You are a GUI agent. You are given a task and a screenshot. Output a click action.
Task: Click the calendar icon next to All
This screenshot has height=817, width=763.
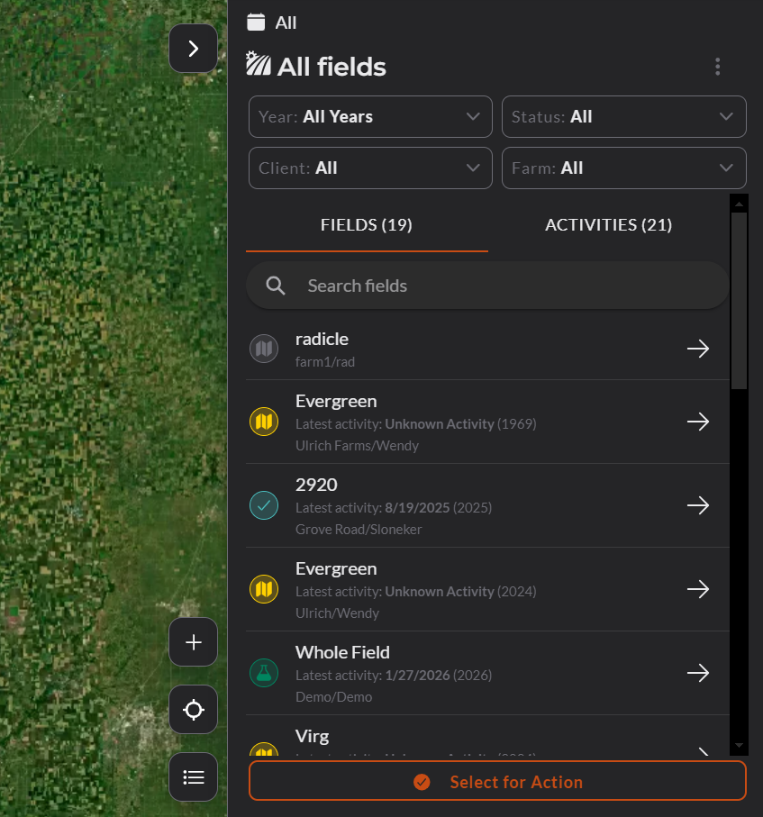pyautogui.click(x=256, y=23)
